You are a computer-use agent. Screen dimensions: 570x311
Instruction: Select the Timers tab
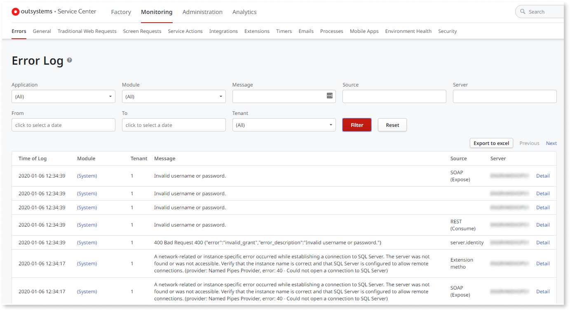(284, 31)
